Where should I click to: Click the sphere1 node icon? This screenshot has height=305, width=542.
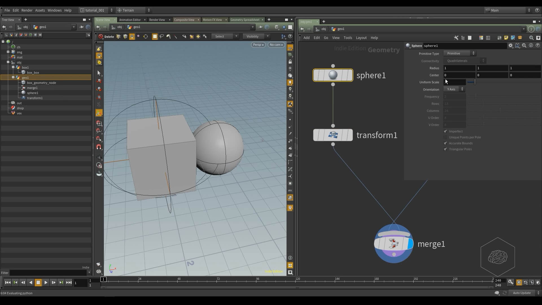click(333, 75)
